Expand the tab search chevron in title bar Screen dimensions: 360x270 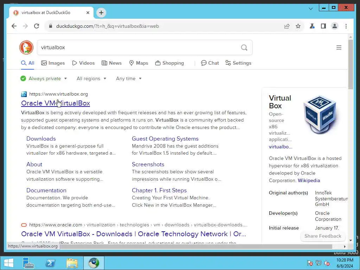[x=311, y=9]
